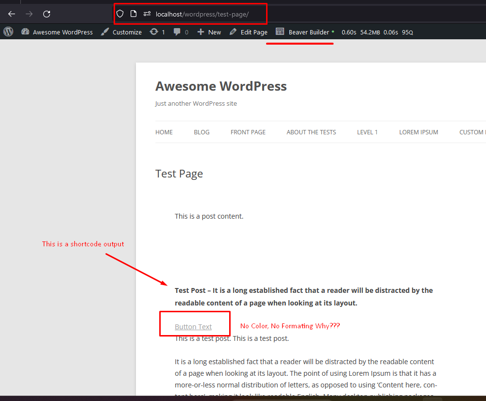The image size is (486, 401).
Task: Open BLOG in navigation menu
Action: [202, 132]
